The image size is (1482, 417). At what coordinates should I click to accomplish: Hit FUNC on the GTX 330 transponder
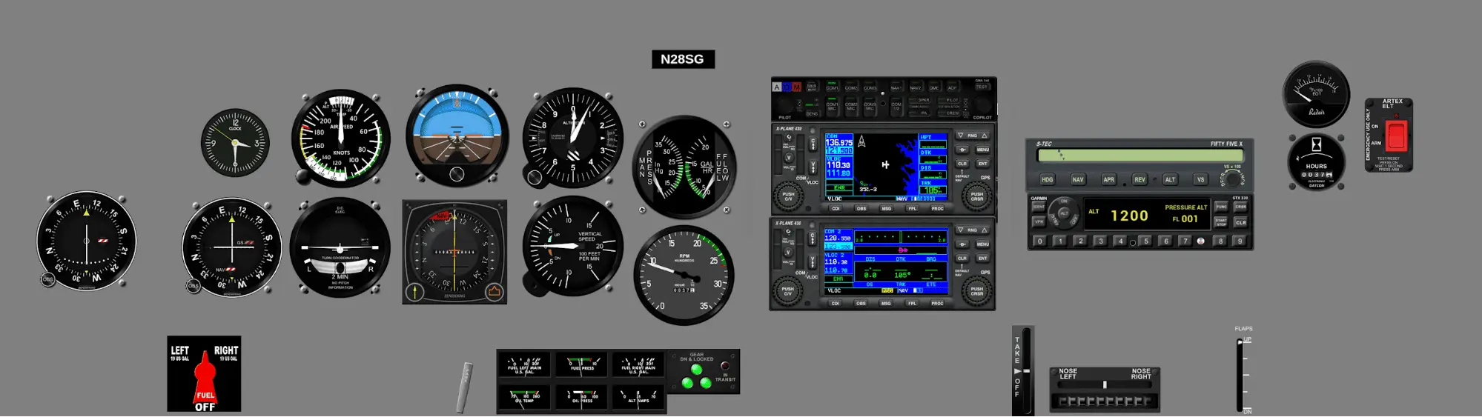pos(1221,207)
